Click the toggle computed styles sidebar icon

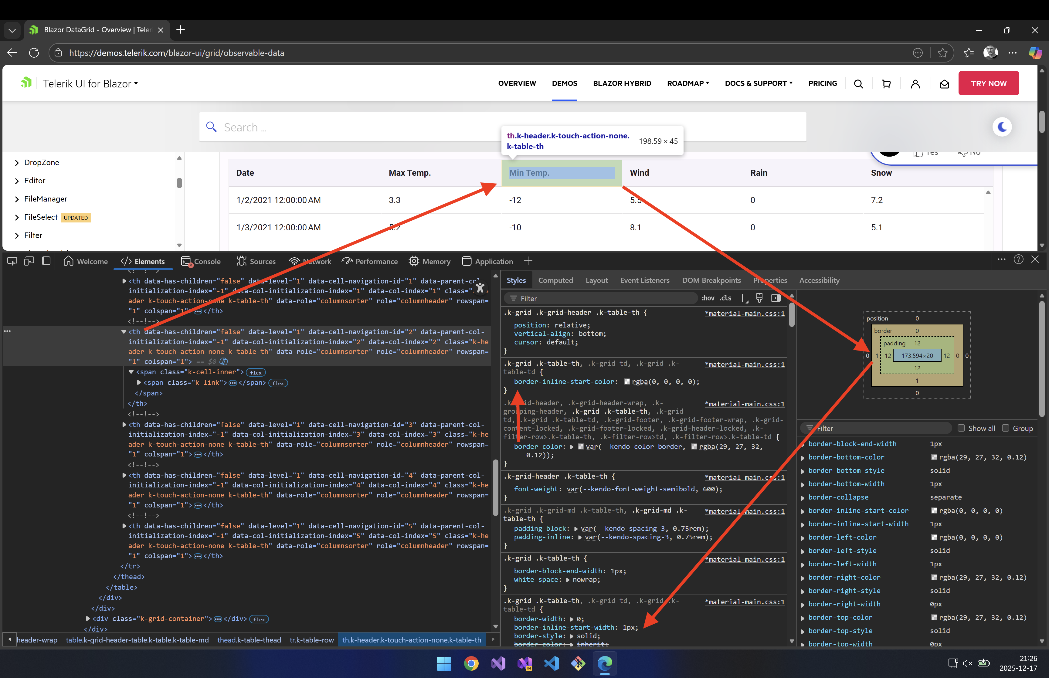776,298
